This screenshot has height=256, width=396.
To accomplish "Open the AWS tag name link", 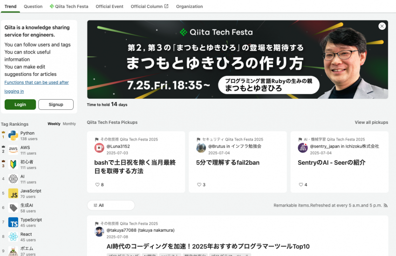I will point(25,148).
